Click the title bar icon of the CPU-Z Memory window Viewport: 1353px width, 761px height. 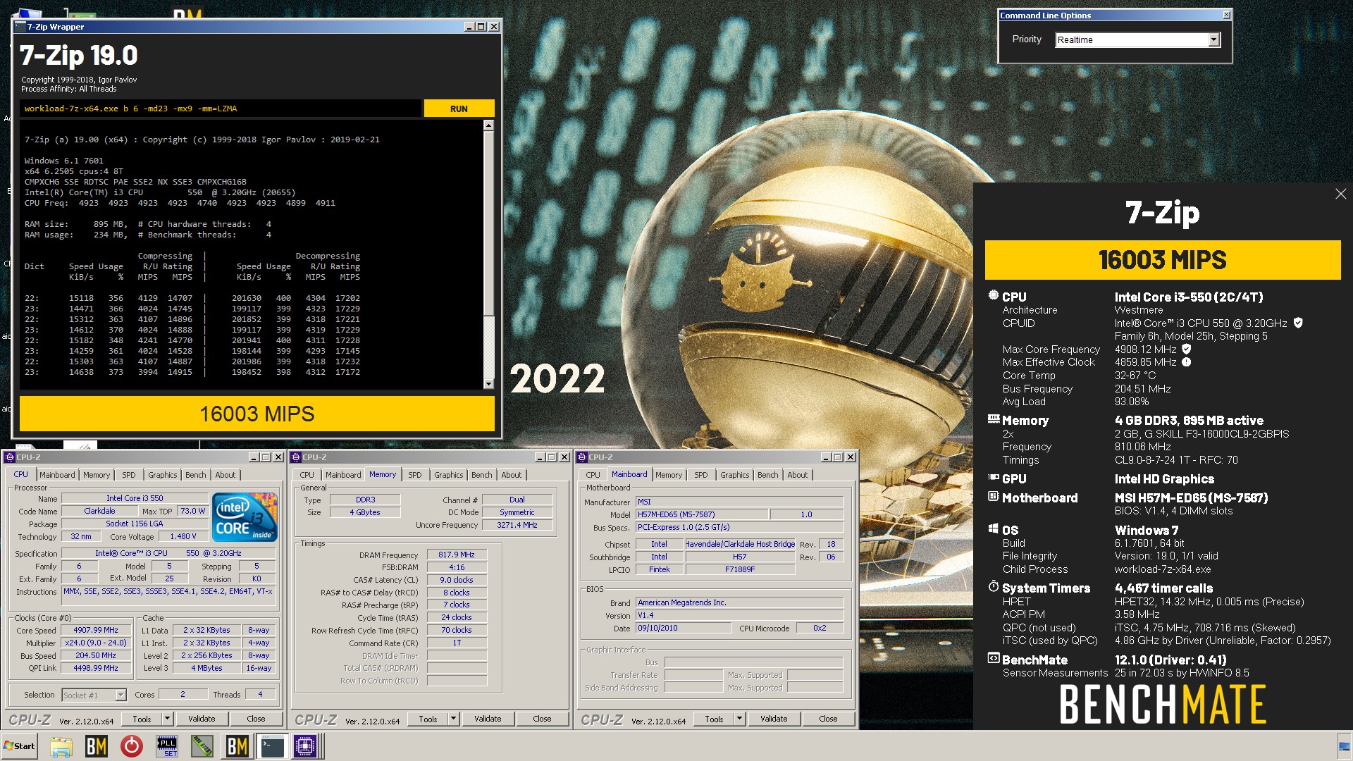[x=296, y=457]
